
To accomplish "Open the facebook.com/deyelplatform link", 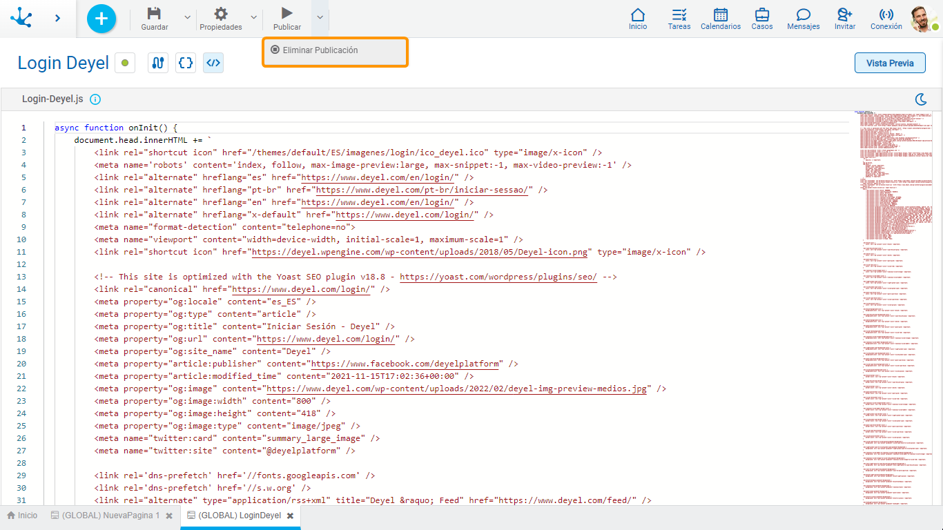I will click(405, 364).
